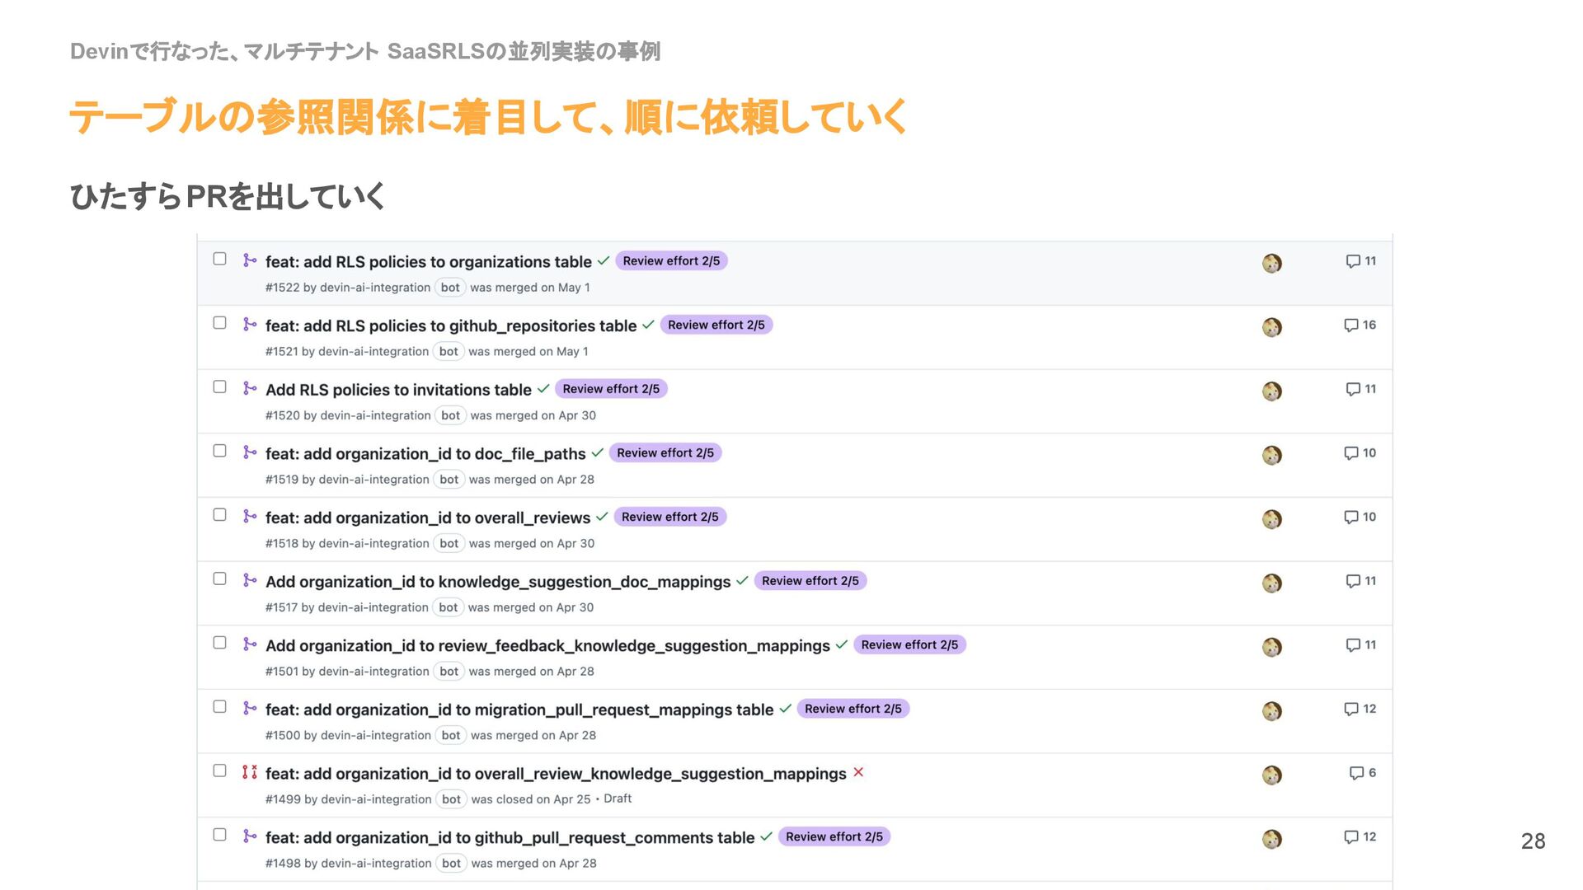This screenshot has height=890, width=1583.
Task: Open 'feat: add organization_id to overall_reviews'
Action: click(428, 518)
